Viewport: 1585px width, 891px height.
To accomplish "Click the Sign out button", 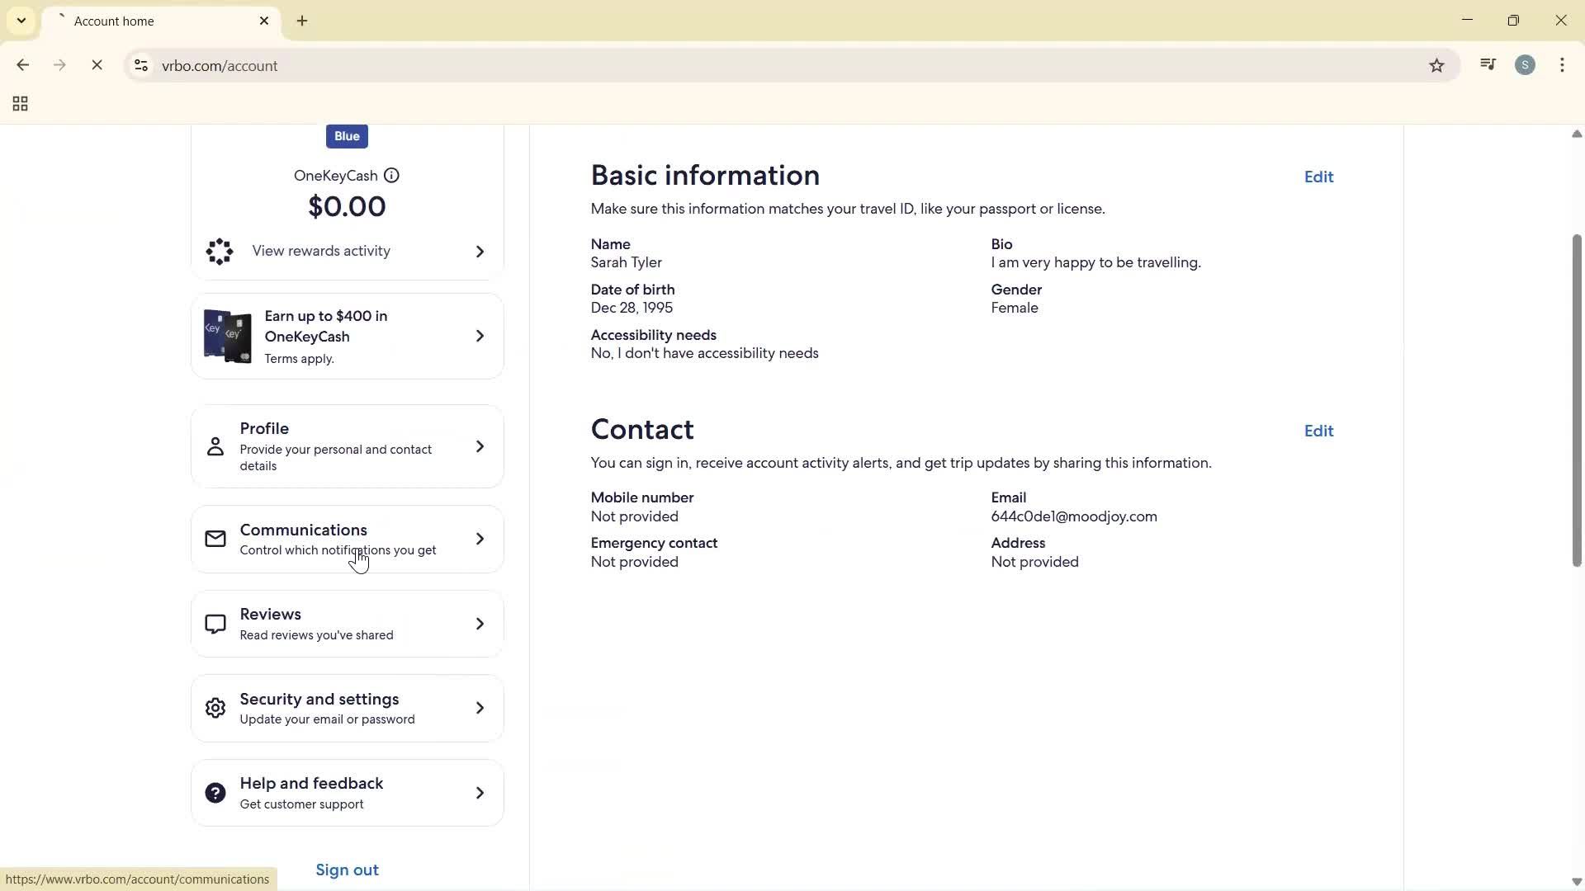I will pos(346,870).
